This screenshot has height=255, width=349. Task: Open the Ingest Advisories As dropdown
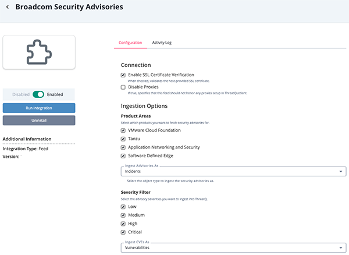coord(233,171)
